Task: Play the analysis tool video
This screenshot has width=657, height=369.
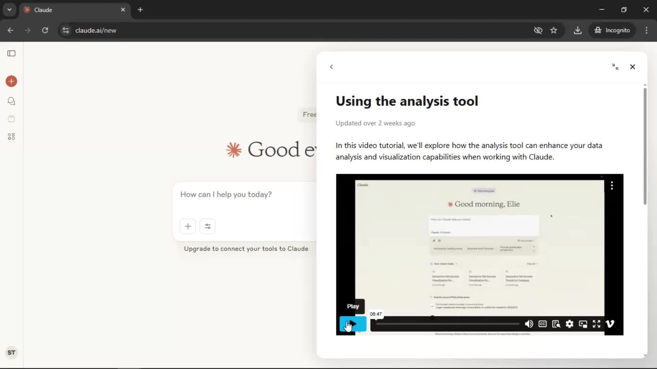Action: click(x=353, y=324)
